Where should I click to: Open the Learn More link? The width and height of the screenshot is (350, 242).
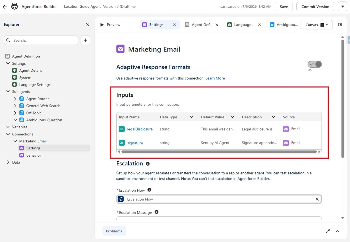click(x=215, y=78)
